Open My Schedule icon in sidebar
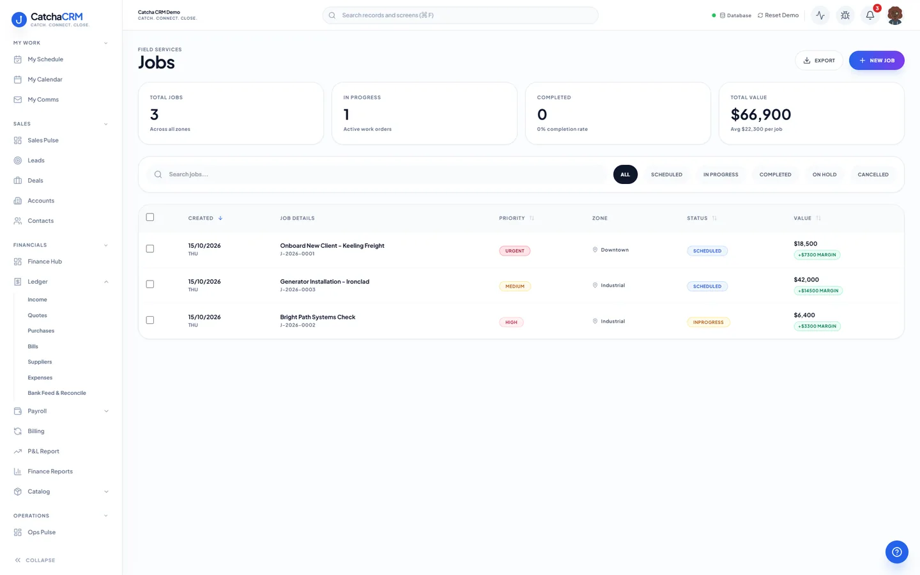Image resolution: width=920 pixels, height=575 pixels. tap(18, 59)
